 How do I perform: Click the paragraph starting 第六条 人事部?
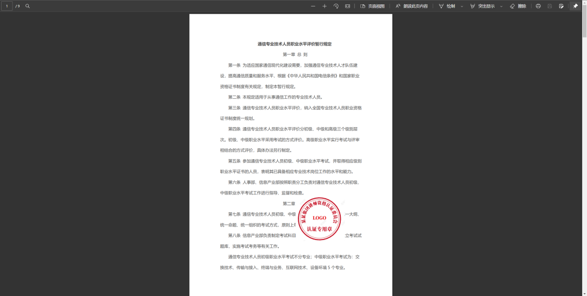tap(290, 188)
